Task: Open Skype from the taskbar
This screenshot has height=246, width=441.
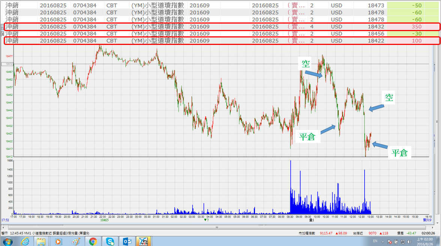Action: pos(110,242)
